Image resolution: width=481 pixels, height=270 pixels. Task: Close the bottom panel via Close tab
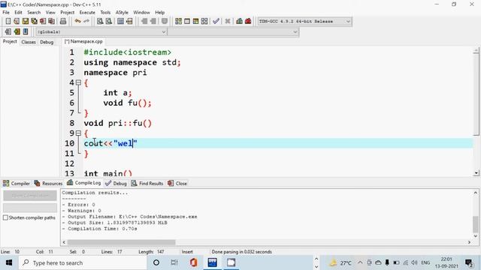click(x=177, y=183)
